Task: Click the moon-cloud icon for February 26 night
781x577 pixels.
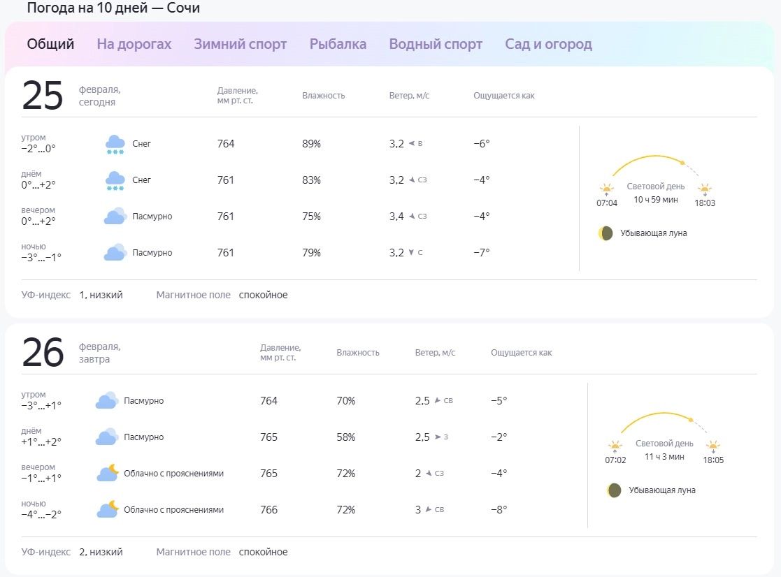Action: (107, 510)
